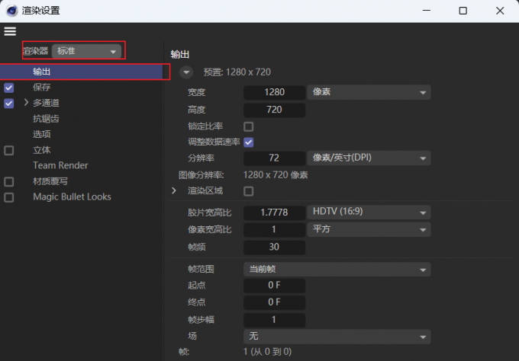This screenshot has height=361, width=519.
Task: Enable the 渲染区域 checkbox
Action: (x=249, y=191)
